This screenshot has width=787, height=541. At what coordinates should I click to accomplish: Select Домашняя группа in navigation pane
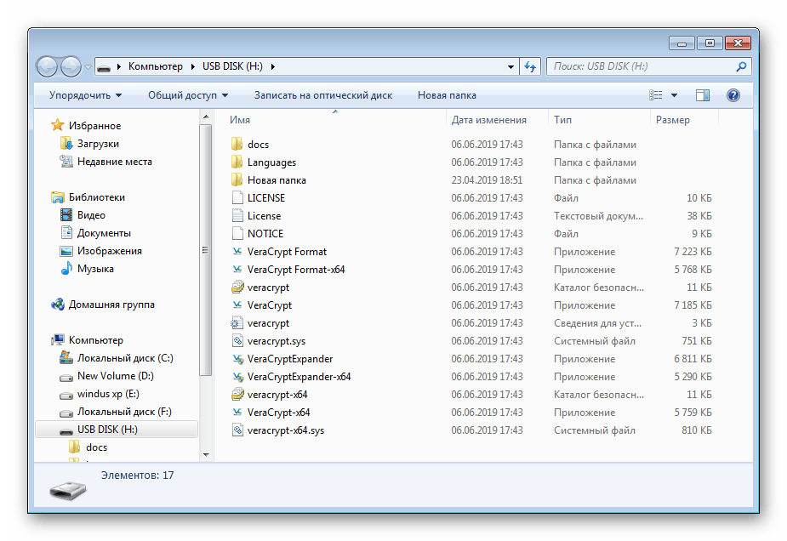click(111, 305)
